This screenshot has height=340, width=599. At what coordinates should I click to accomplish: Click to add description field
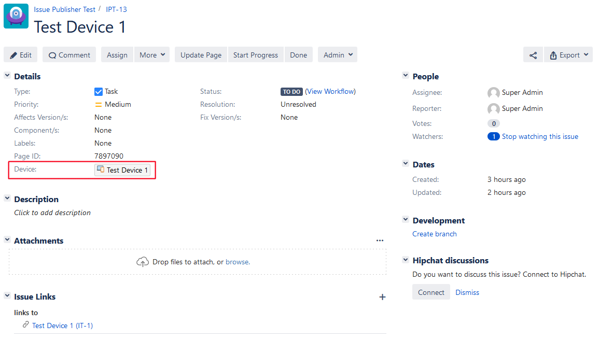pos(52,213)
